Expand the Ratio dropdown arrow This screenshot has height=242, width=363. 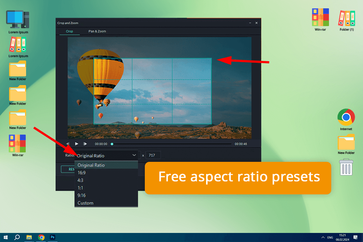pyautogui.click(x=134, y=155)
